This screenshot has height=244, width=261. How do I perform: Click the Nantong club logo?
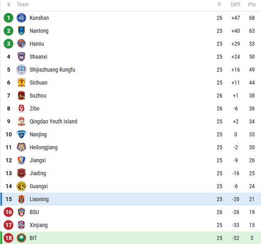[21, 31]
